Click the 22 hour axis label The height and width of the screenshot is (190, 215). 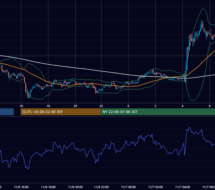tap(101, 106)
